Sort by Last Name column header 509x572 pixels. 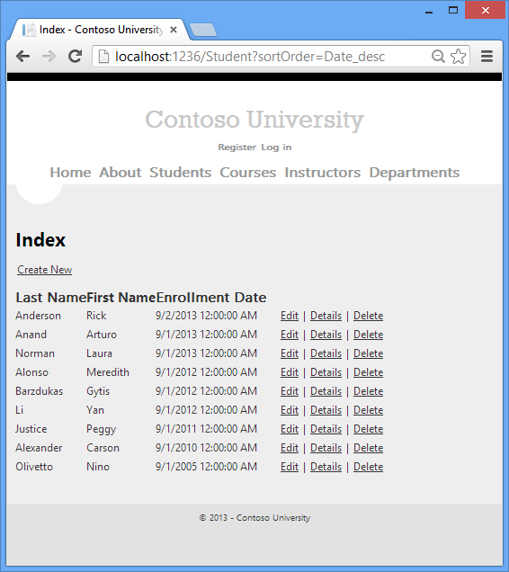tap(51, 298)
